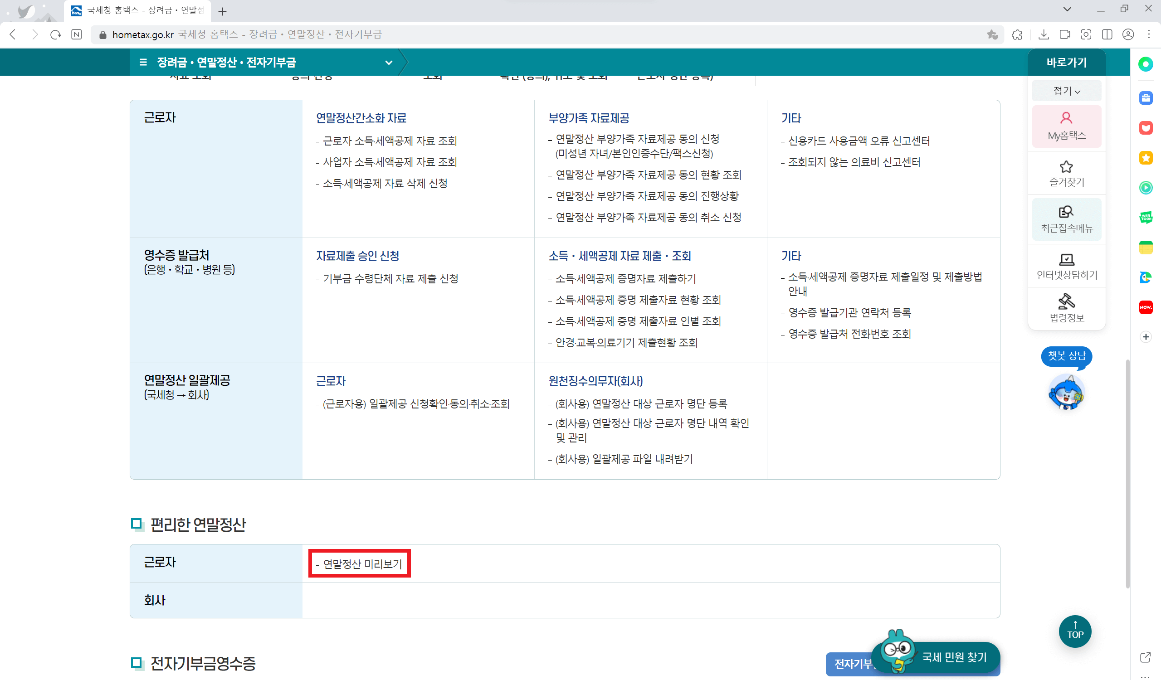Open 사업자 소득·세액공제 자료 조회

tap(389, 162)
